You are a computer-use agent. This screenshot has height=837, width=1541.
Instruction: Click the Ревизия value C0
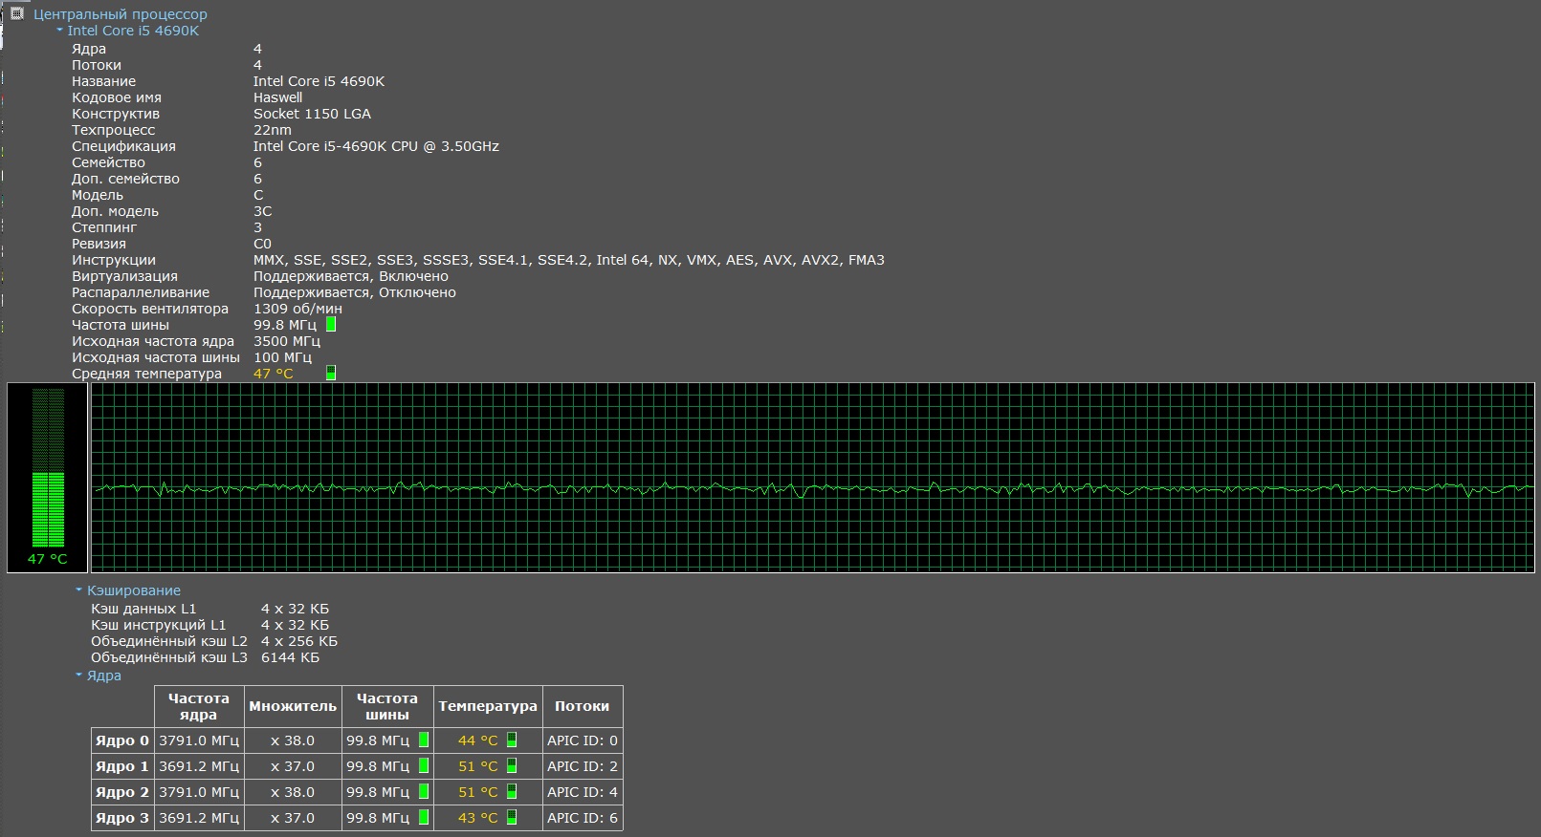[262, 244]
